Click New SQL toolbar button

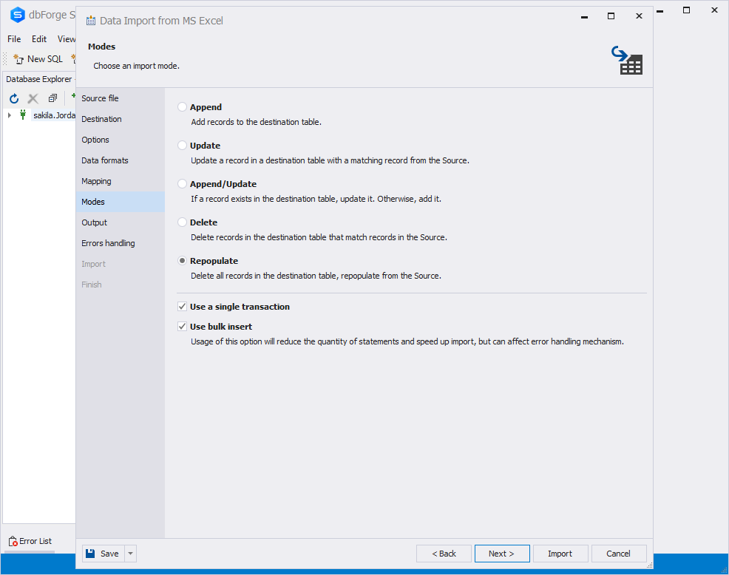tap(38, 59)
